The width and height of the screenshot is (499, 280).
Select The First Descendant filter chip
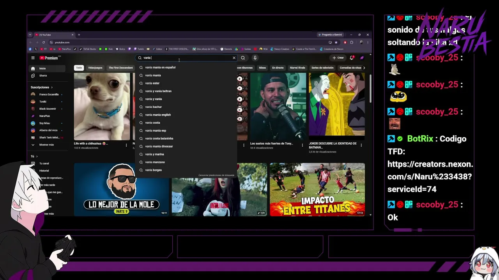[x=120, y=68]
